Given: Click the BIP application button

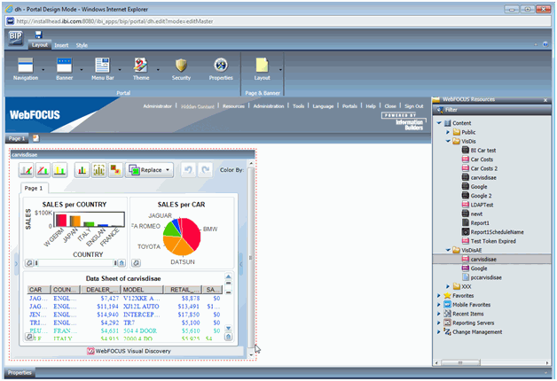Looking at the screenshot, I should coord(15,38).
